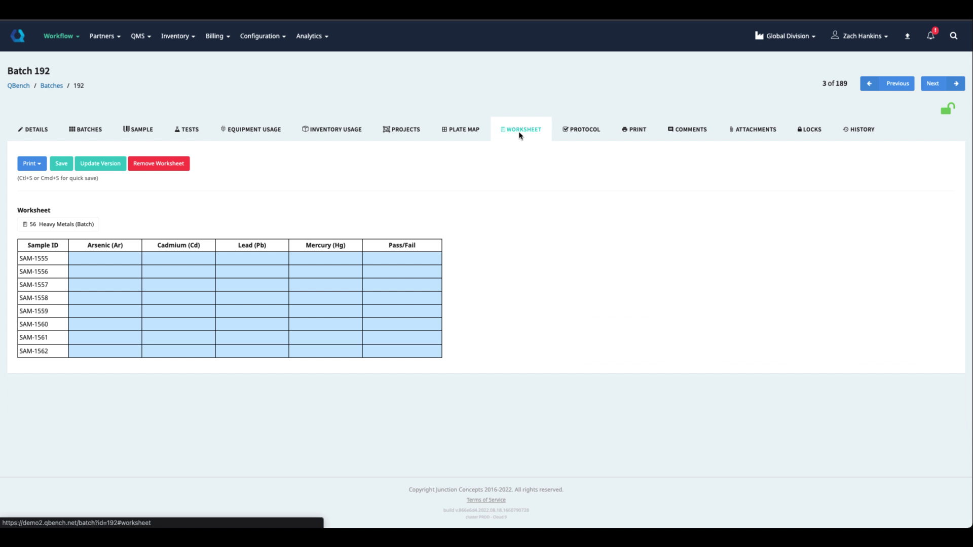
Task: Click the upload arrow icon in navbar
Action: [x=907, y=36]
